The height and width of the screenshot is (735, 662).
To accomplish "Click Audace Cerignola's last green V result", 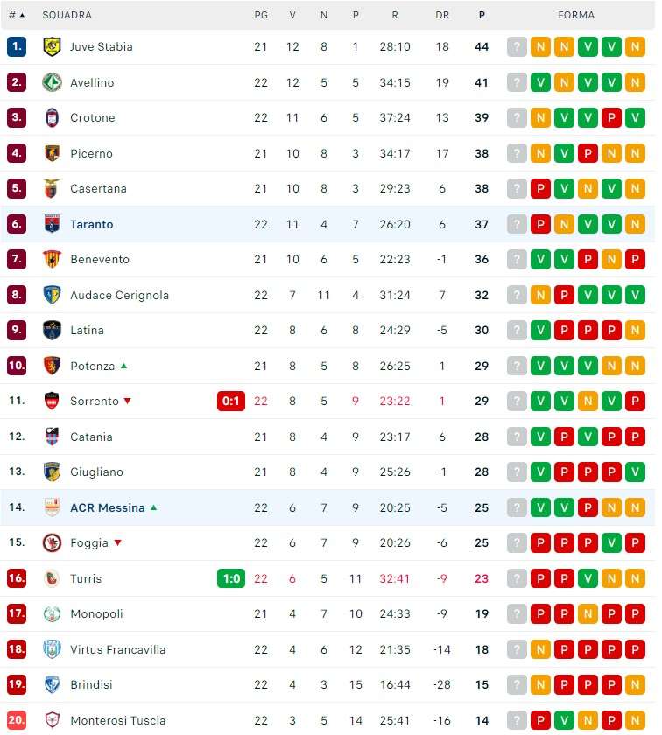I will point(635,295).
